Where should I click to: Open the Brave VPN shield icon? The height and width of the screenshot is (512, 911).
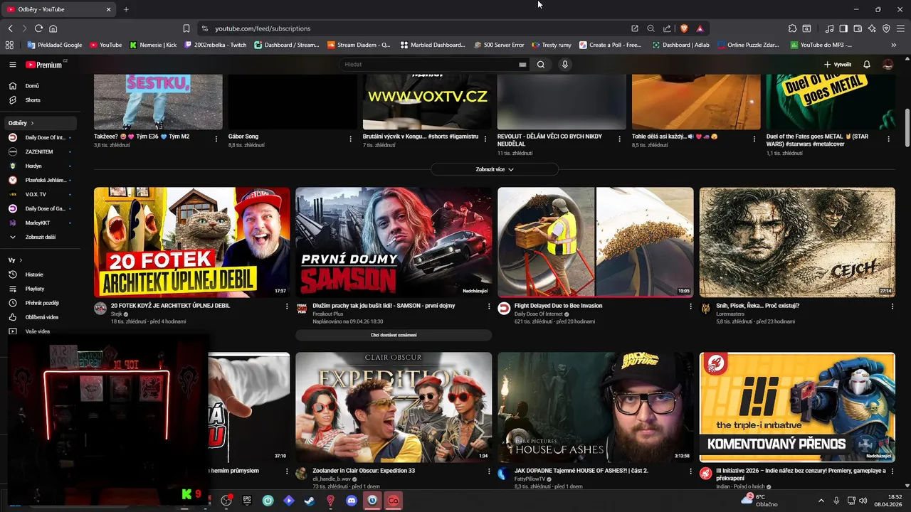(x=886, y=28)
